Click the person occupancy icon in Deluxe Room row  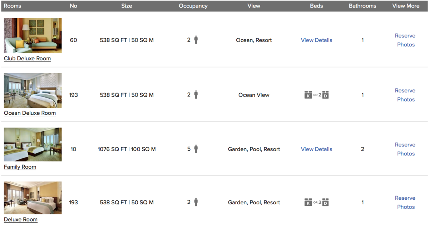click(196, 202)
